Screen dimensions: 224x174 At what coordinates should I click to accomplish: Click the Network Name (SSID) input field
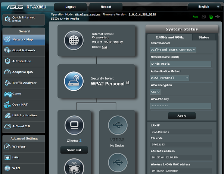point(181,64)
